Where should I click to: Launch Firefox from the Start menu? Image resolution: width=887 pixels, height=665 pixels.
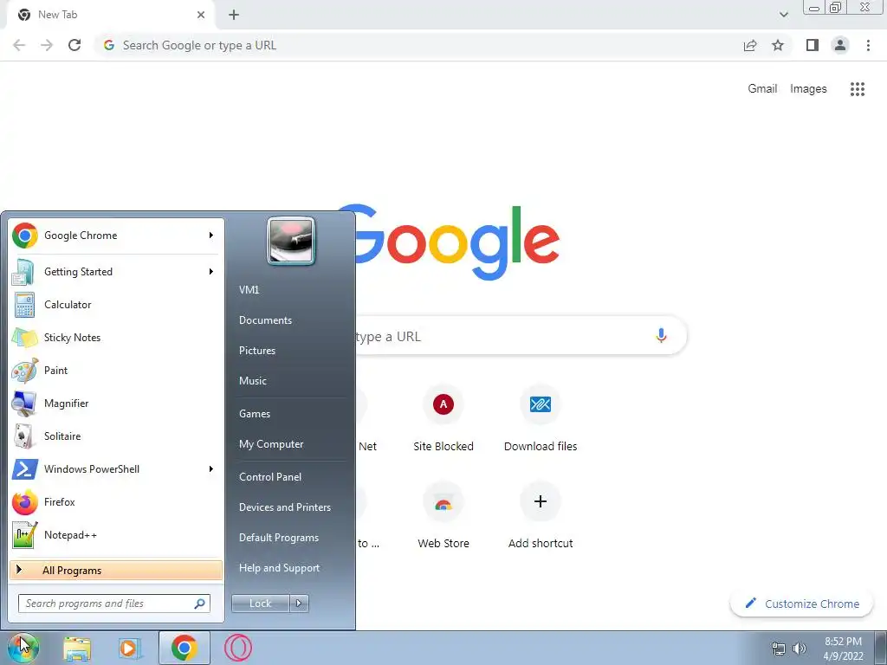[116, 502]
